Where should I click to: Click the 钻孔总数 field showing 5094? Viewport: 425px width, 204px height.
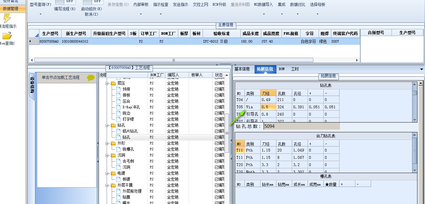point(302,126)
